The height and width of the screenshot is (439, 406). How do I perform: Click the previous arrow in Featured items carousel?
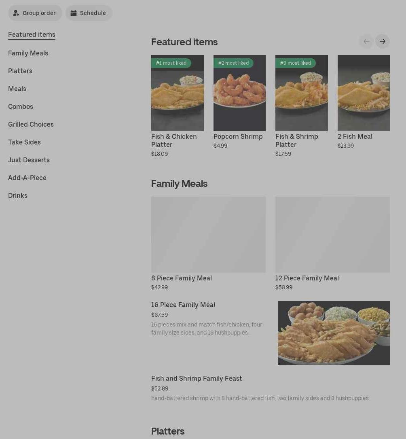tap(366, 41)
